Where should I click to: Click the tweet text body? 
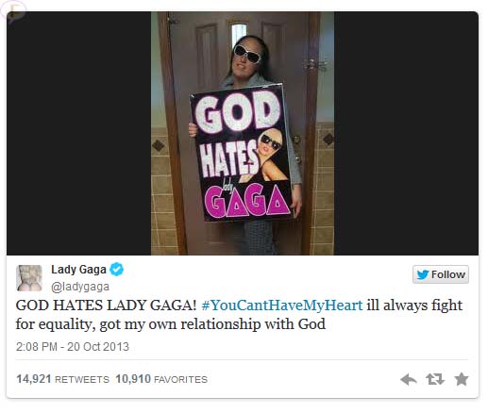coord(239,315)
